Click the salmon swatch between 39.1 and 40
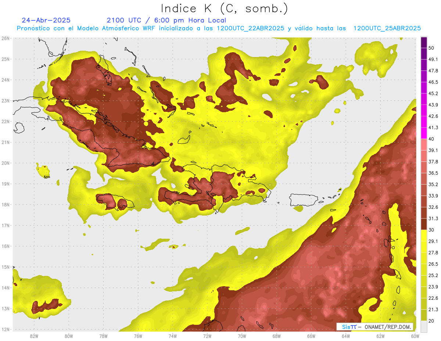This screenshot has width=441, height=341. (x=424, y=145)
